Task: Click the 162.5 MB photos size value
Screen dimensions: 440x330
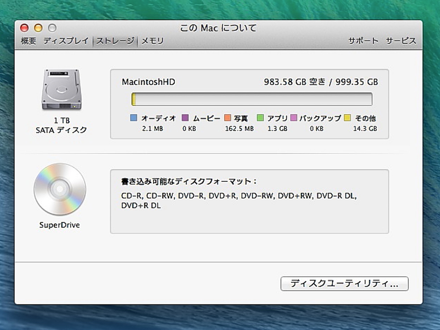Action: pyautogui.click(x=239, y=129)
